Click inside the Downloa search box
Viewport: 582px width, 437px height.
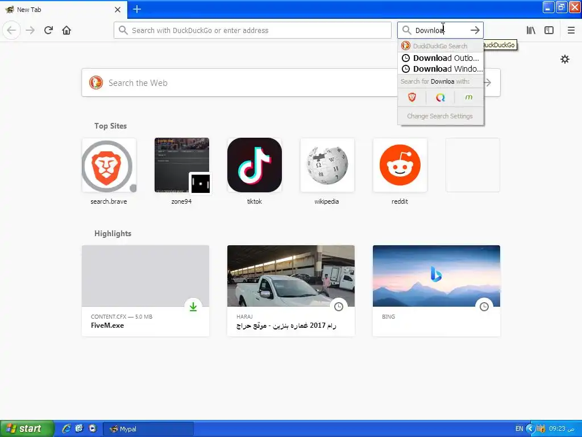(x=440, y=30)
